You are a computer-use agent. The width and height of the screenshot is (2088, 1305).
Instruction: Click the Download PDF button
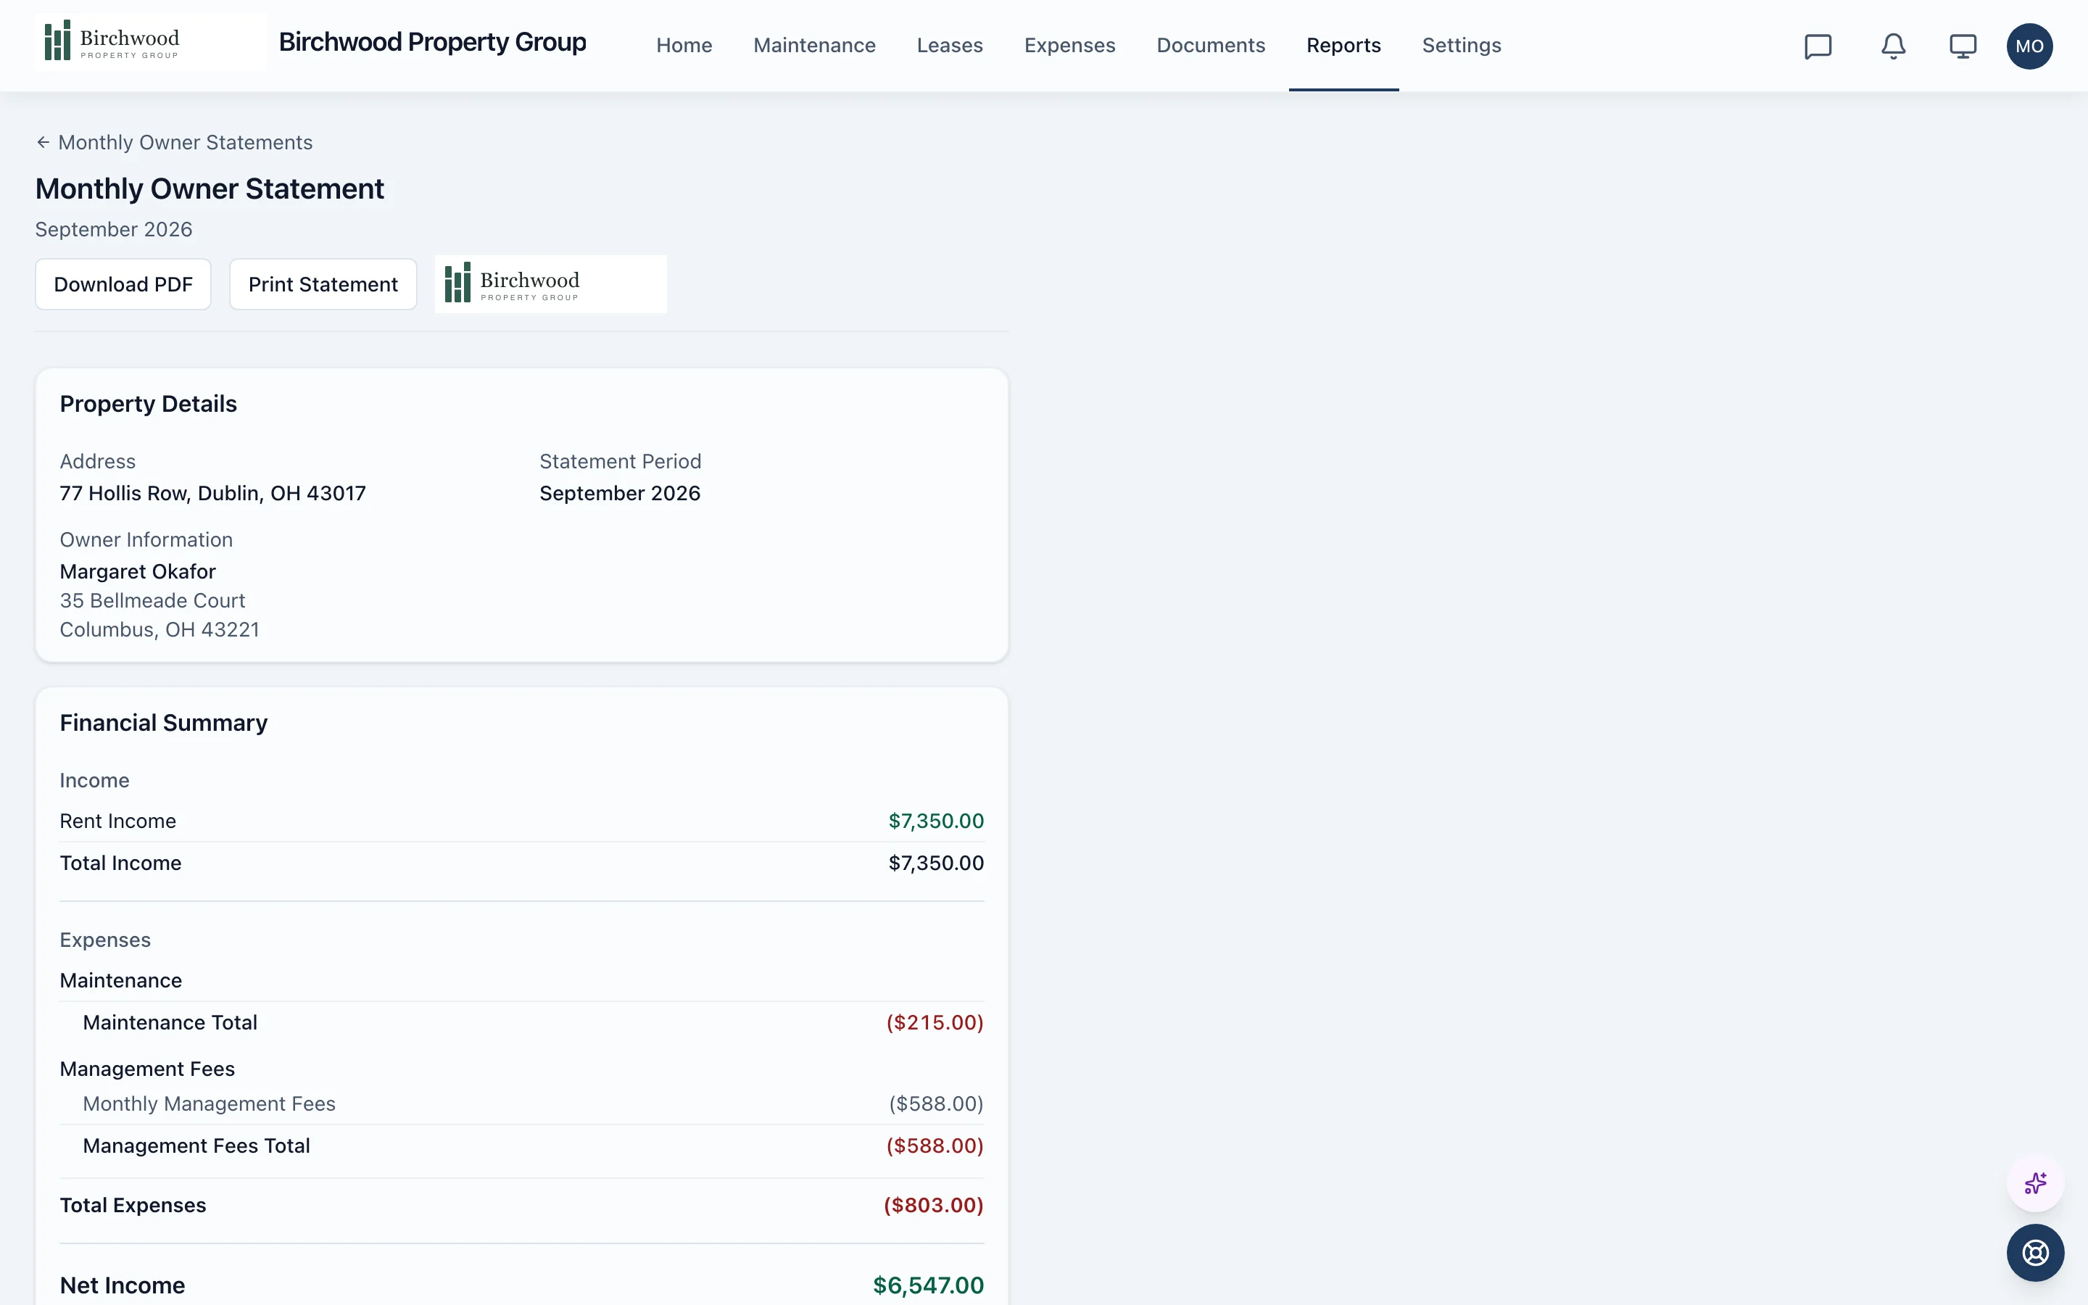pos(123,284)
